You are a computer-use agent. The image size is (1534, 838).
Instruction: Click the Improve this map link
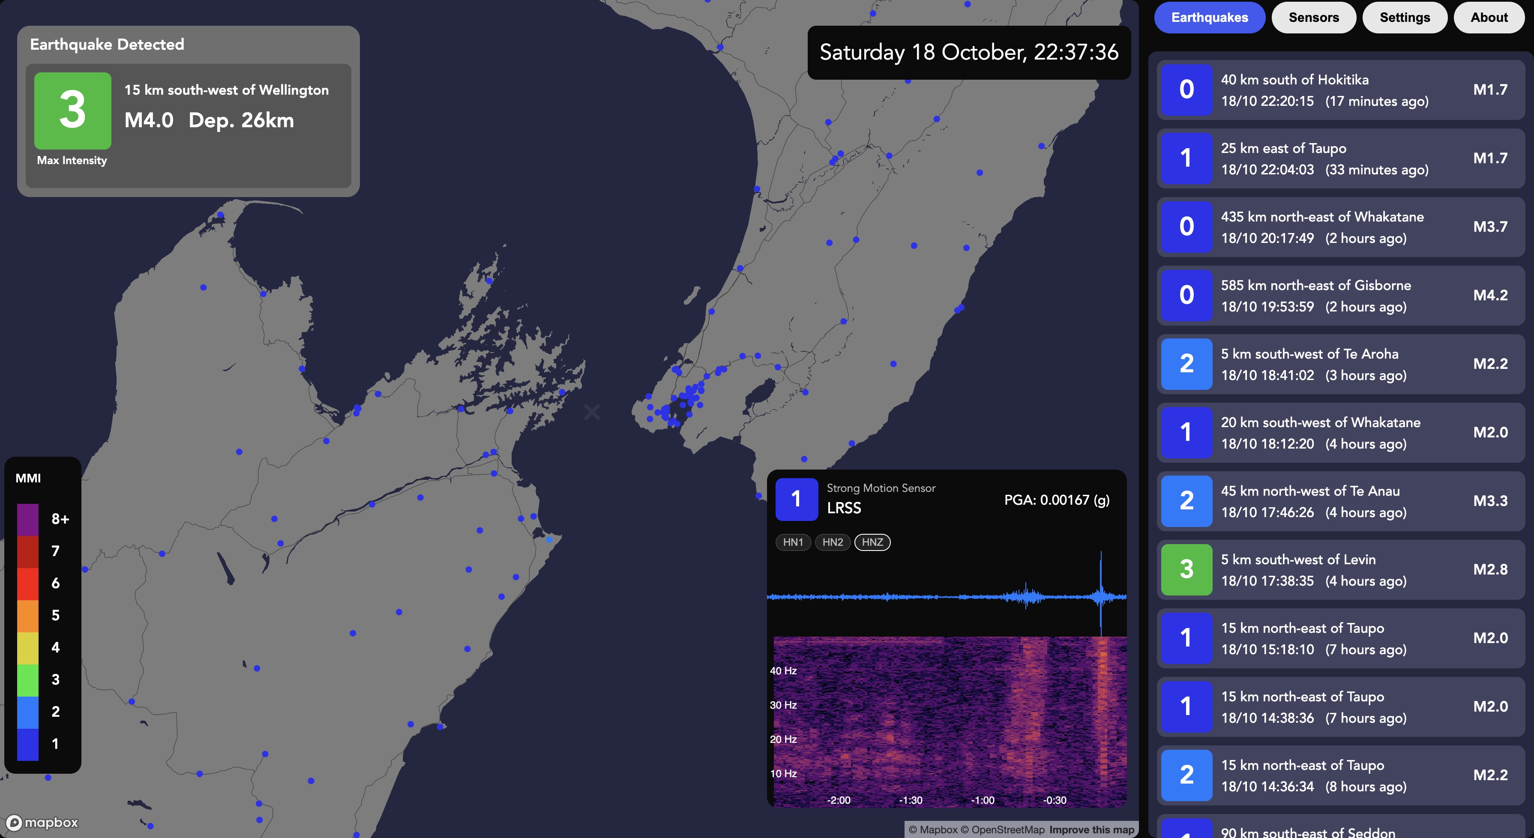click(x=1091, y=830)
